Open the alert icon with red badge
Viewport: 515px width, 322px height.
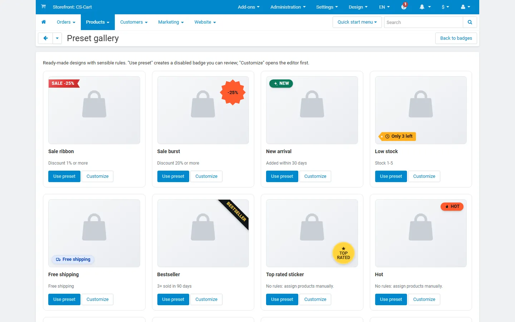coord(404,6)
